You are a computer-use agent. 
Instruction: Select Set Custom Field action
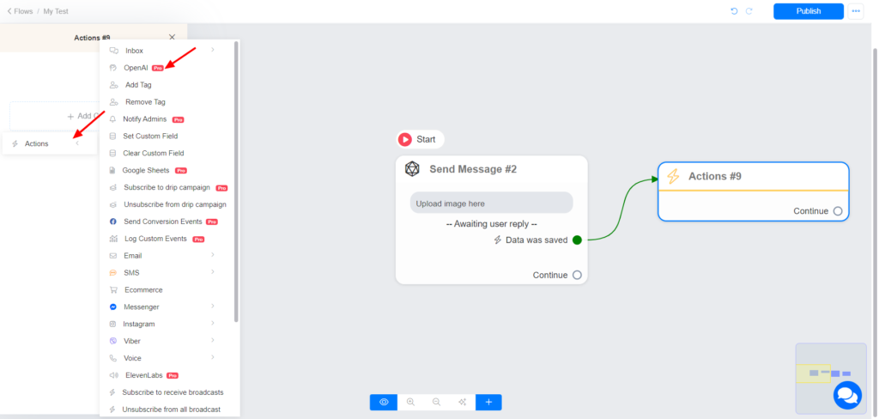point(150,137)
